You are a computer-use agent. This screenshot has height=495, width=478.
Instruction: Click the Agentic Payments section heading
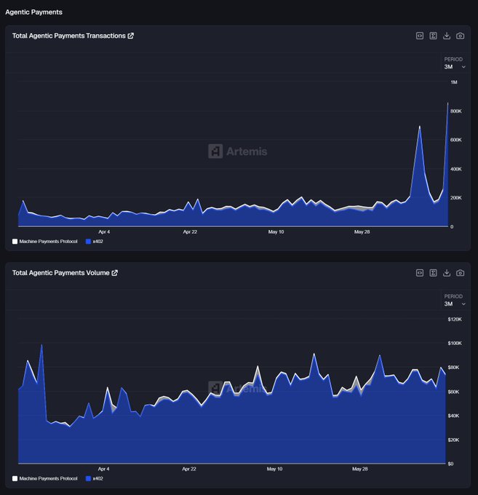click(x=33, y=12)
